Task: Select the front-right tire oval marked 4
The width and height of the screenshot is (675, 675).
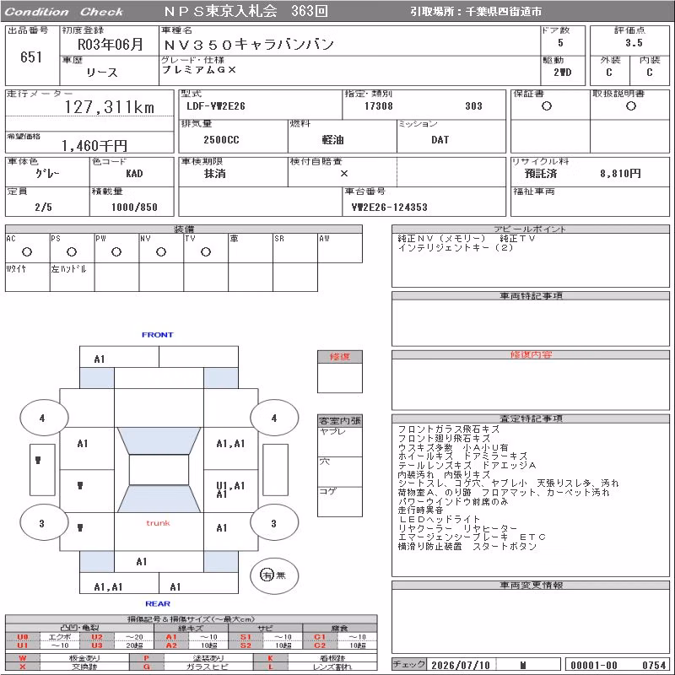Action: point(274,417)
